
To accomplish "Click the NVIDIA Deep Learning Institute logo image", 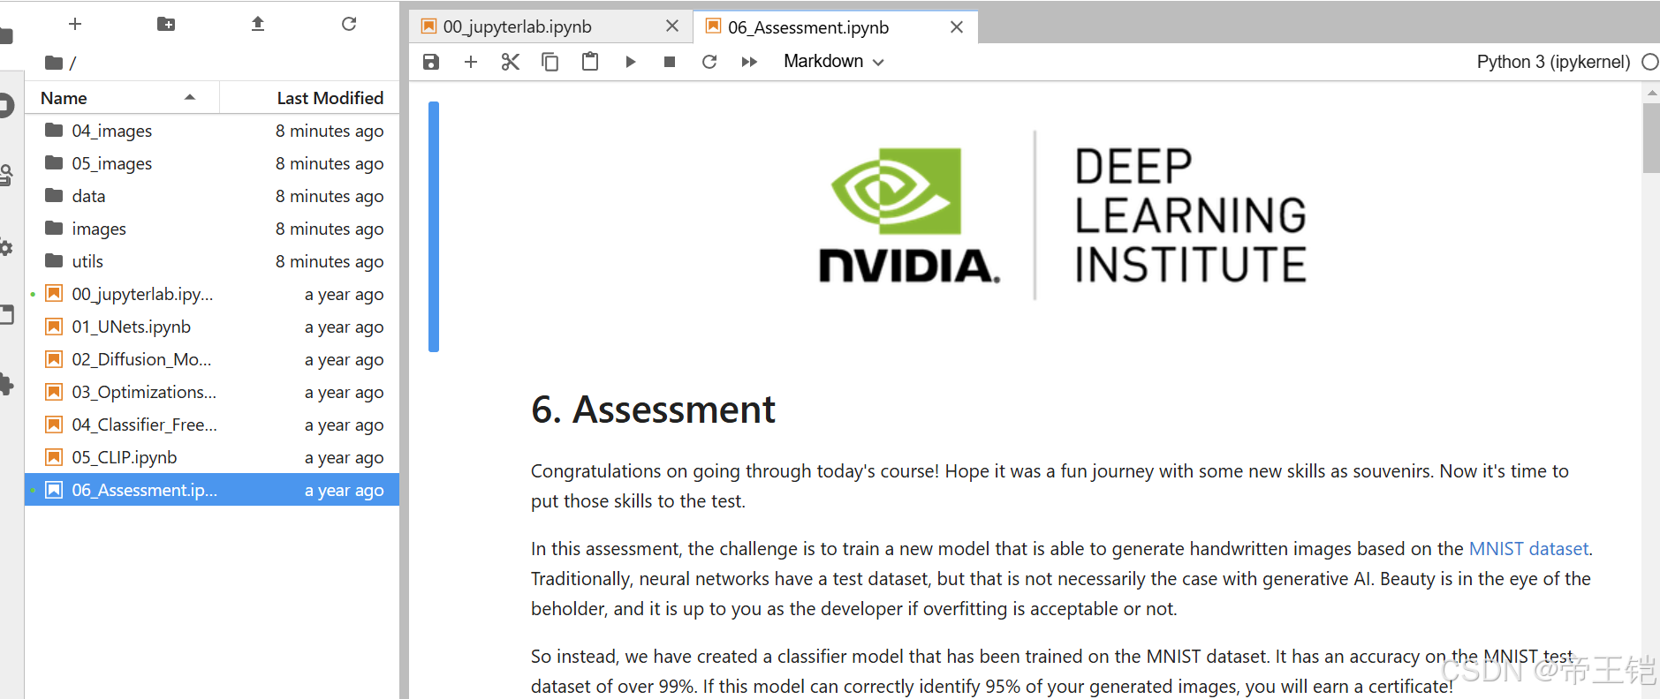I will point(1063,216).
